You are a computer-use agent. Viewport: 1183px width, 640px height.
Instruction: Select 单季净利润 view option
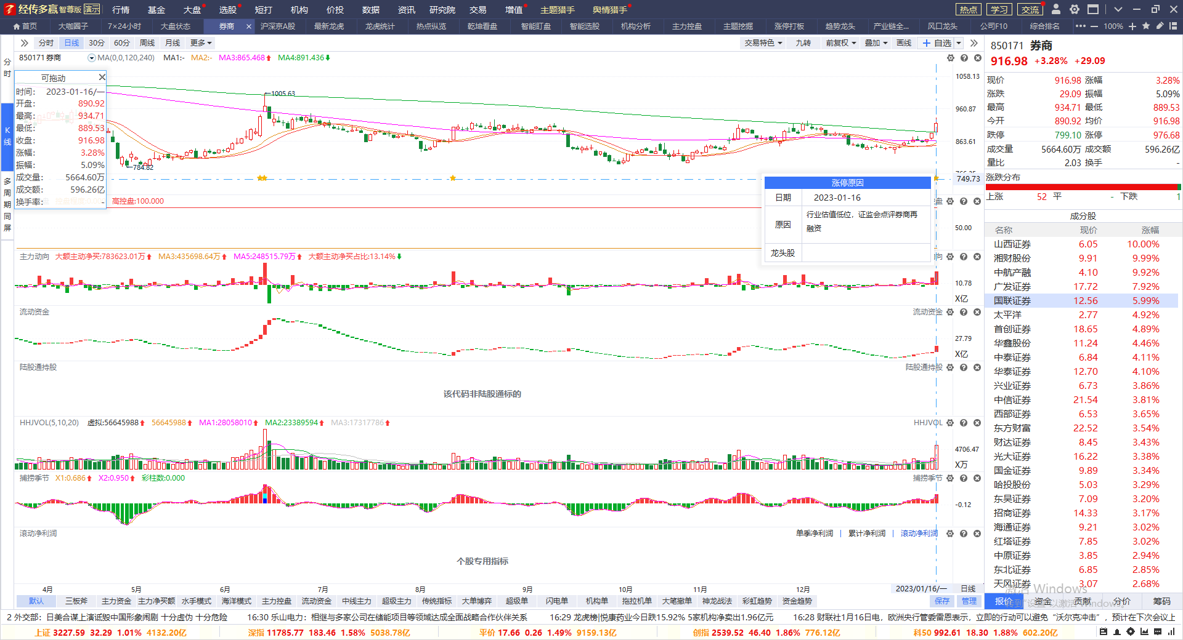point(815,534)
